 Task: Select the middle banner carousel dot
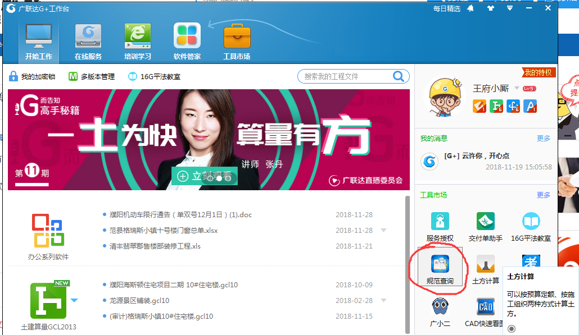point(219,178)
